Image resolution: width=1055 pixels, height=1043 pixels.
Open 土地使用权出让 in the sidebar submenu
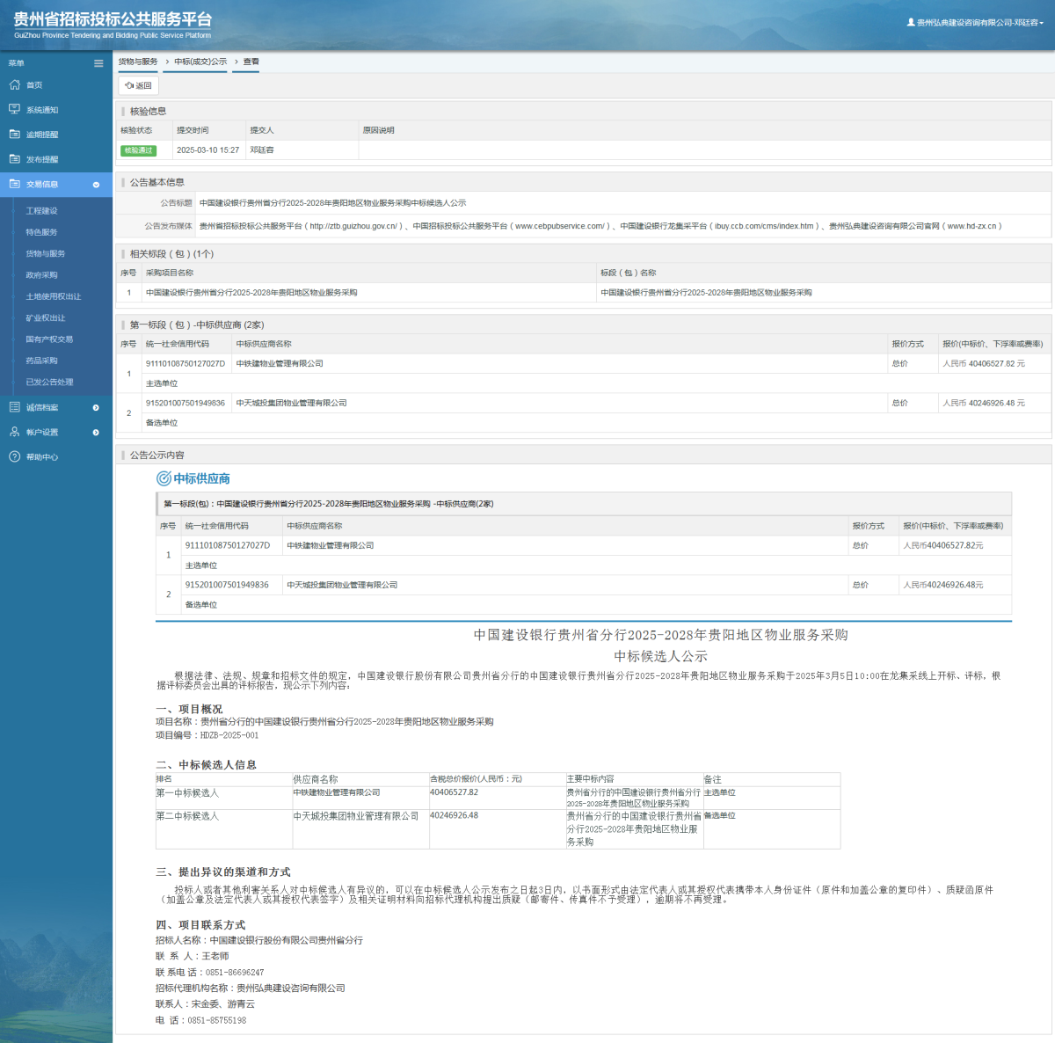click(53, 296)
